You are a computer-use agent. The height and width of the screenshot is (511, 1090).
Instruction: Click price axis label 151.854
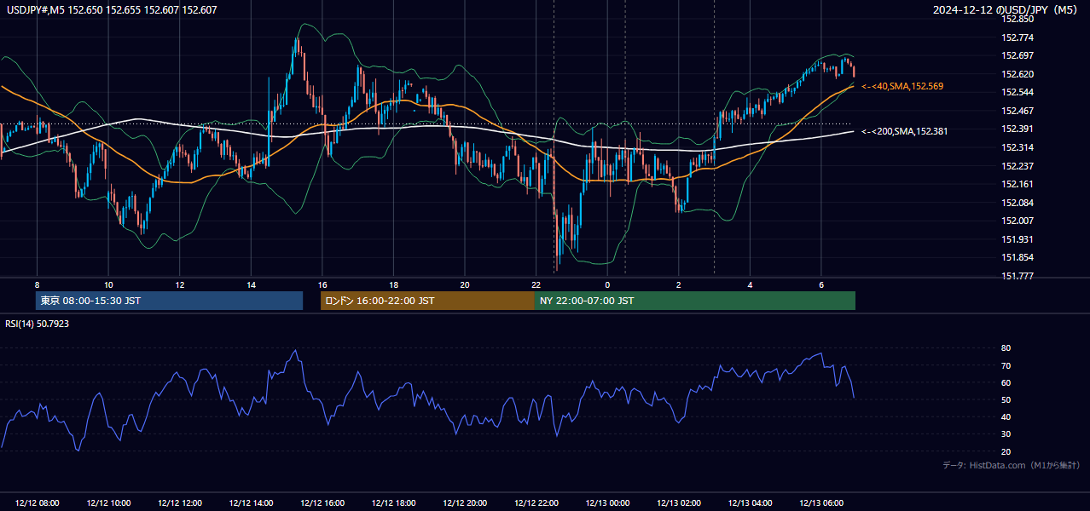click(1018, 257)
